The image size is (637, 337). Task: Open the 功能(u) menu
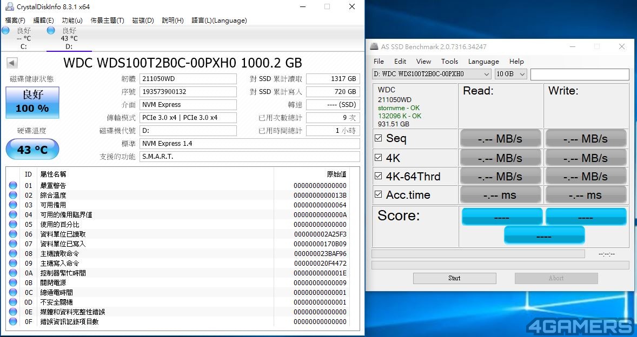72,21
